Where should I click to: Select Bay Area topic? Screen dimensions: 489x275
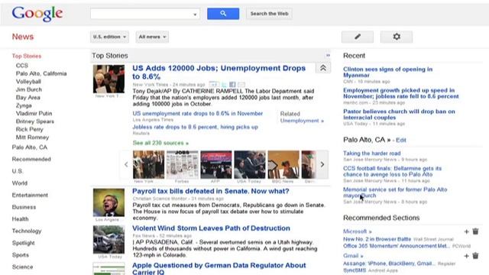[x=28, y=98]
